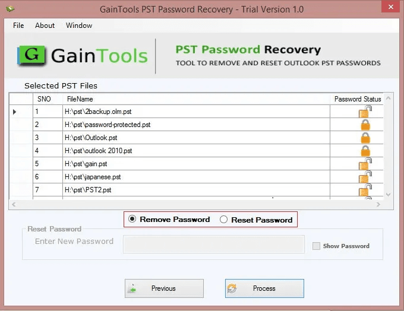The width and height of the screenshot is (404, 311).
Task: Click the GainTools green G logo
Action: point(31,55)
